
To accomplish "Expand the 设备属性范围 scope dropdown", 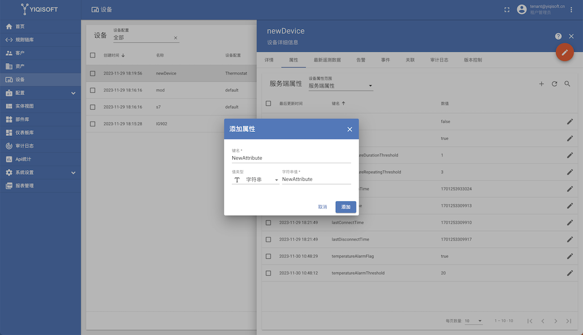I will point(340,86).
